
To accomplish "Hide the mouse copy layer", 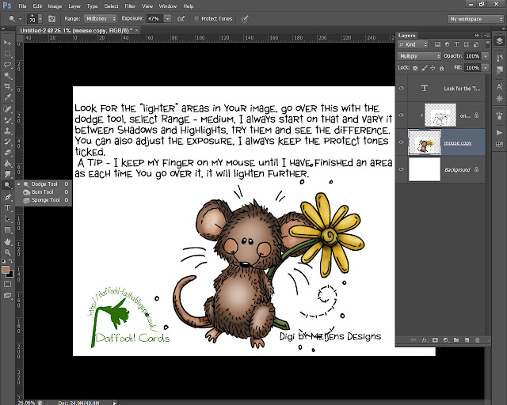I will (x=402, y=142).
